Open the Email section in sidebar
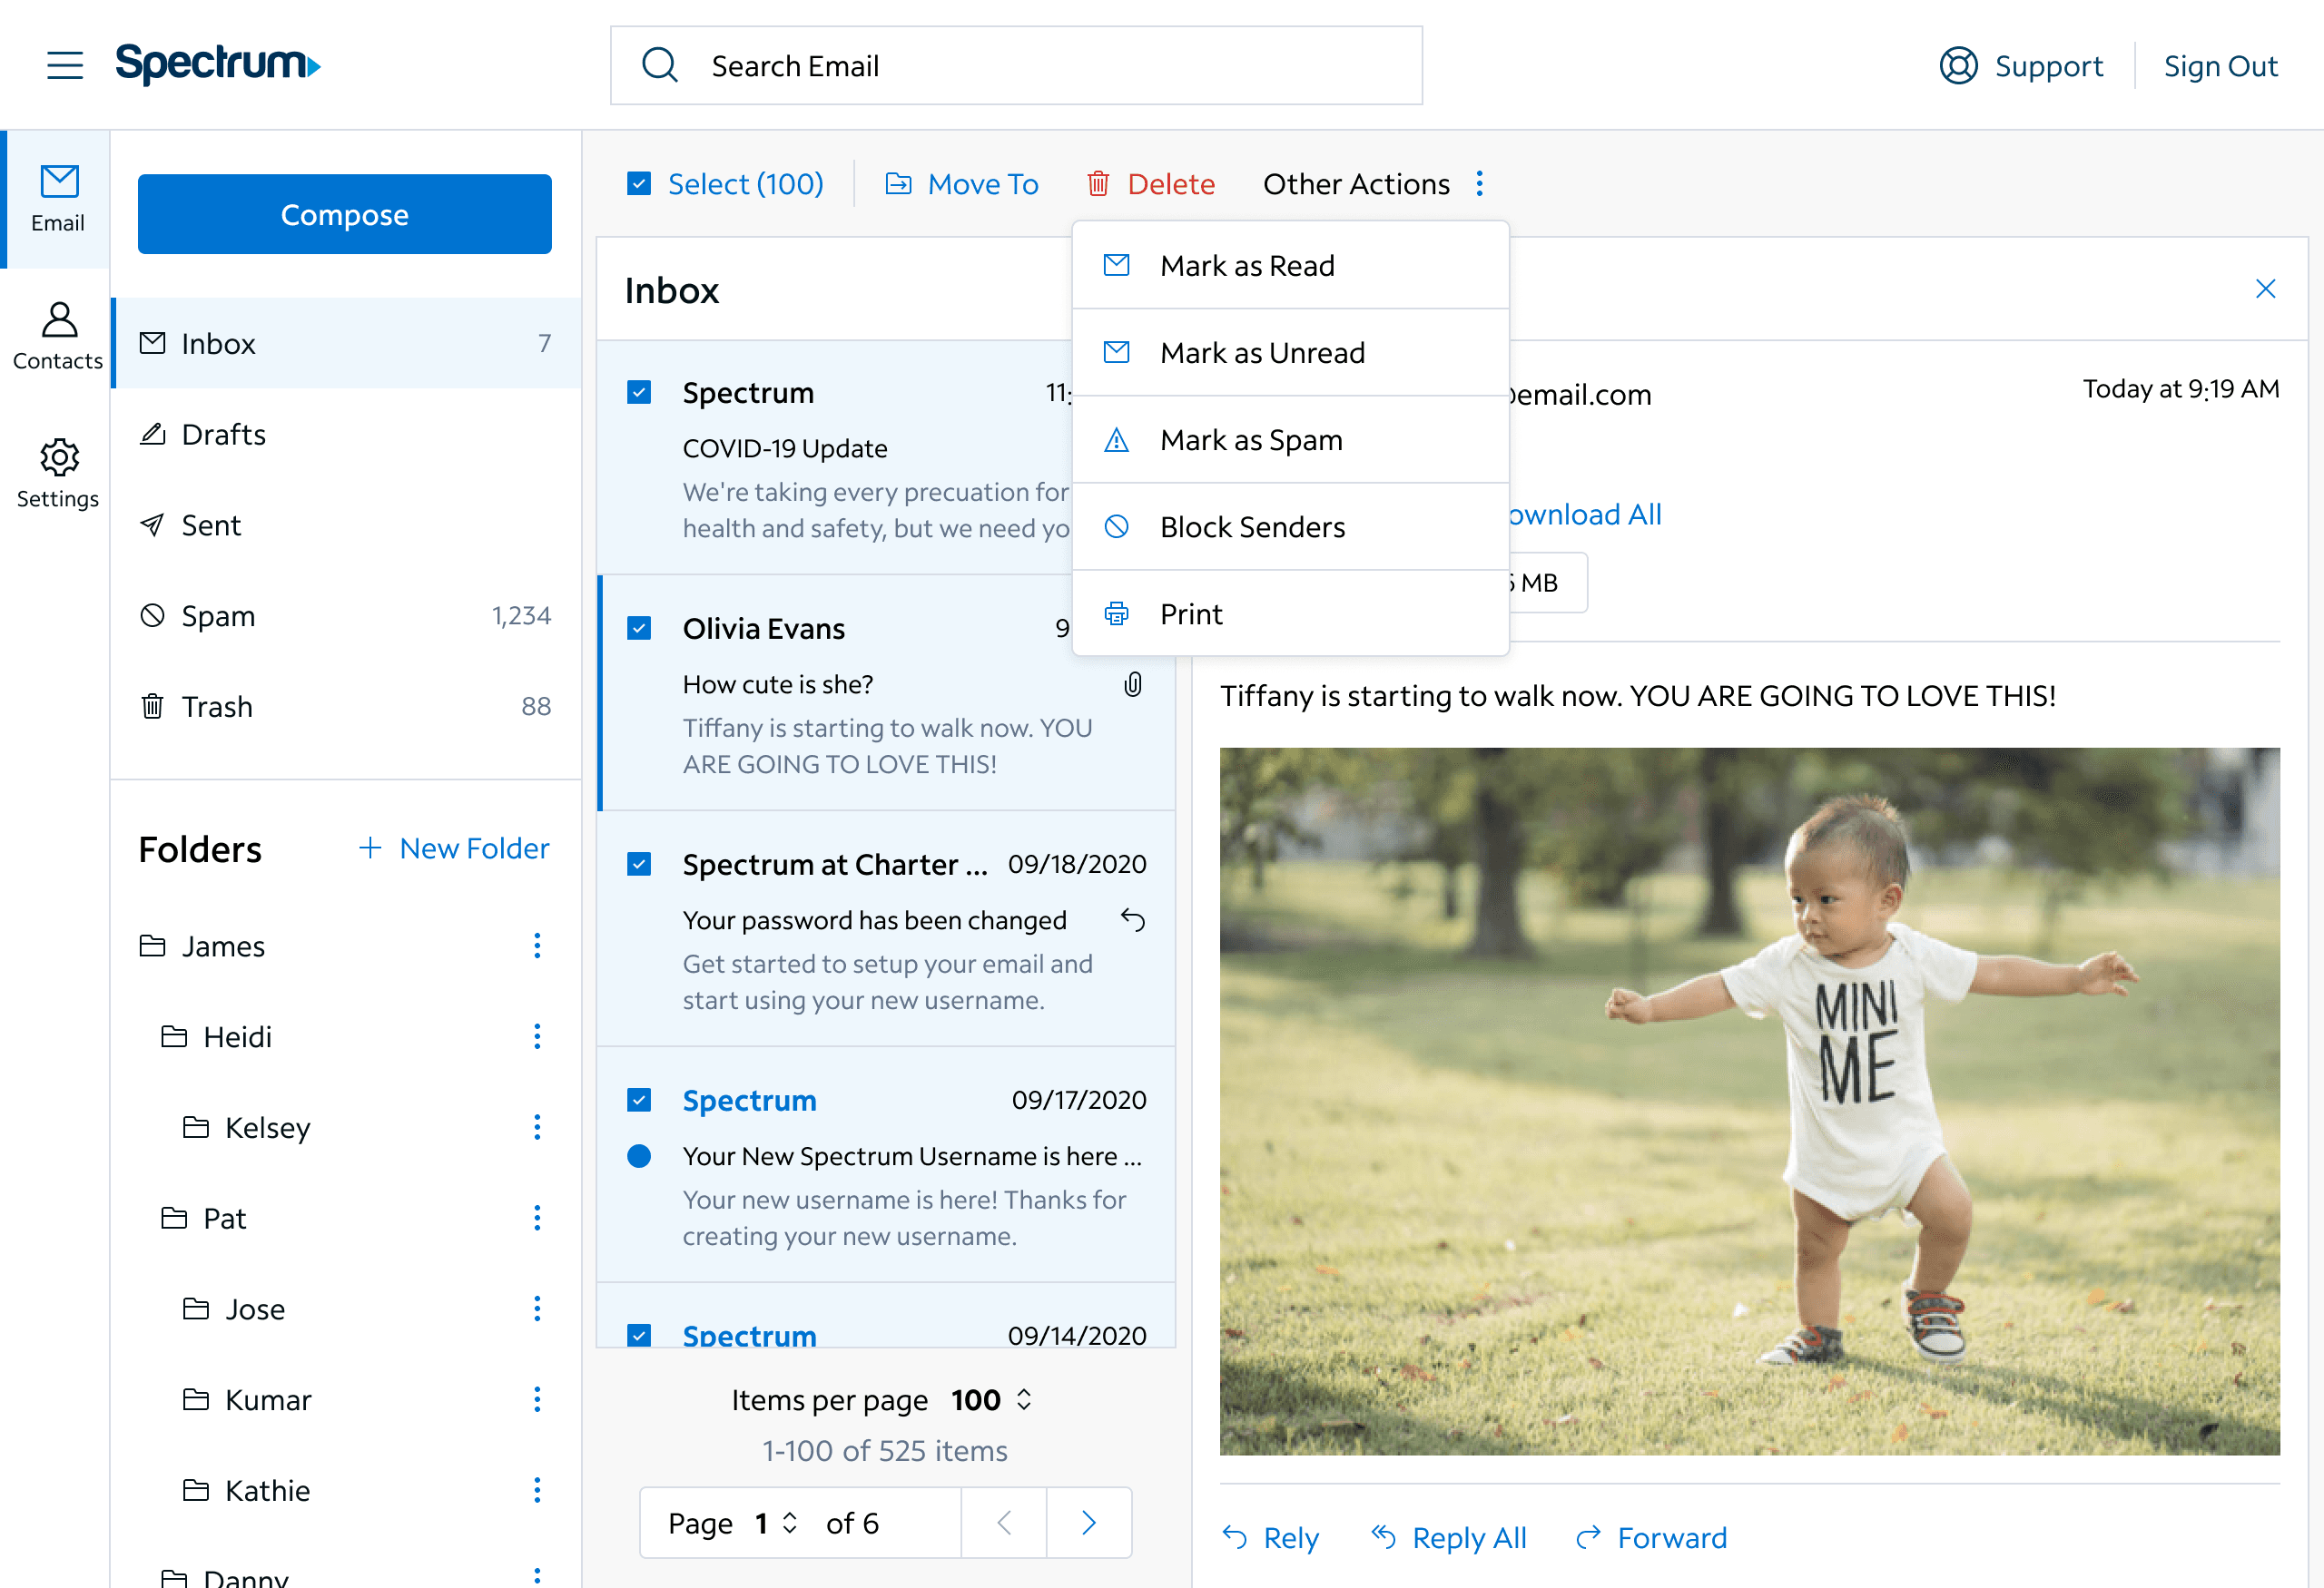 coord(58,199)
